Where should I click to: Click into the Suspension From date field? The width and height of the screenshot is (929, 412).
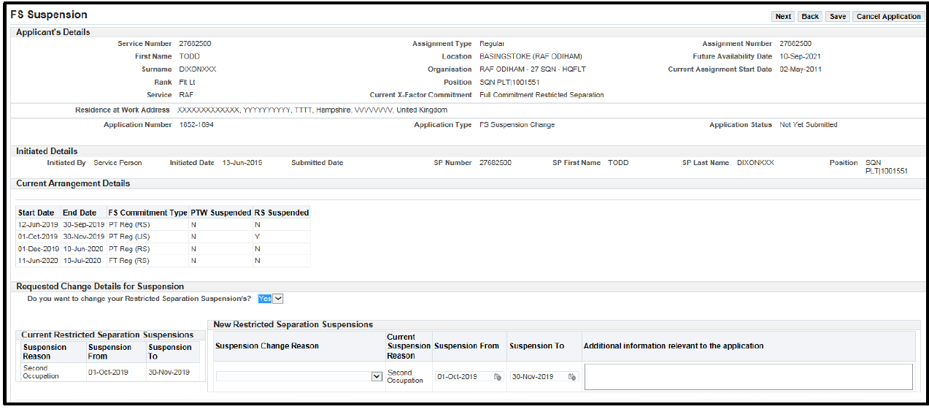463,377
